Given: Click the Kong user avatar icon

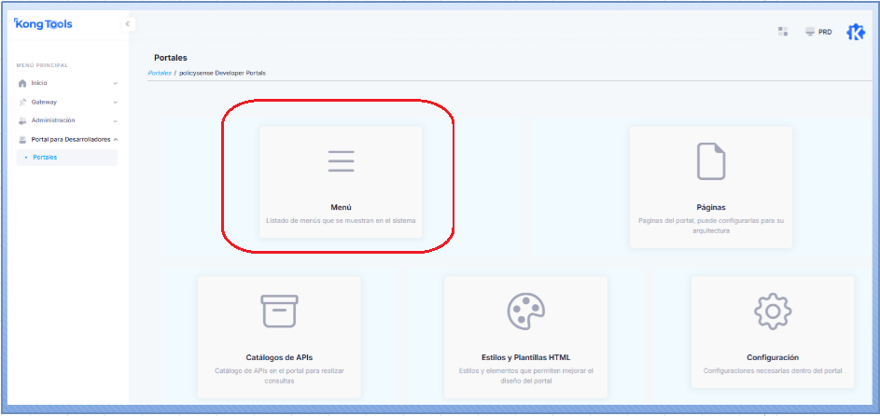Looking at the screenshot, I should (x=855, y=32).
